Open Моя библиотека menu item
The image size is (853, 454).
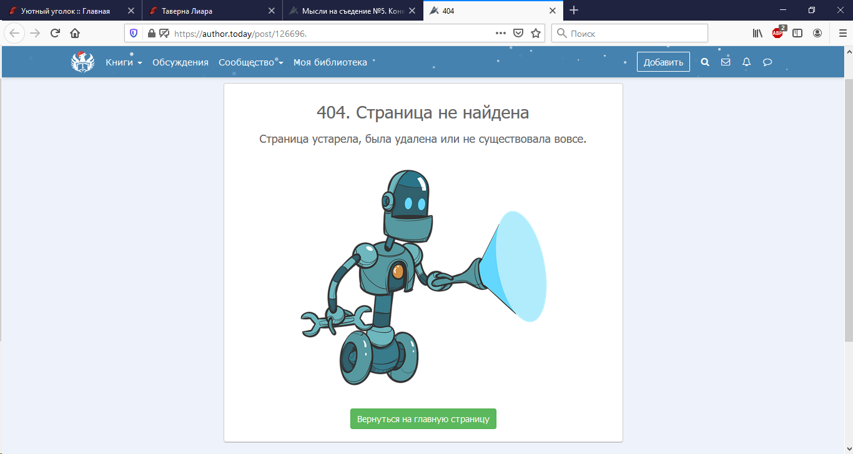[x=330, y=62]
